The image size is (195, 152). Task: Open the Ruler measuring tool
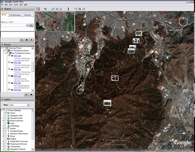tap(68, 9)
